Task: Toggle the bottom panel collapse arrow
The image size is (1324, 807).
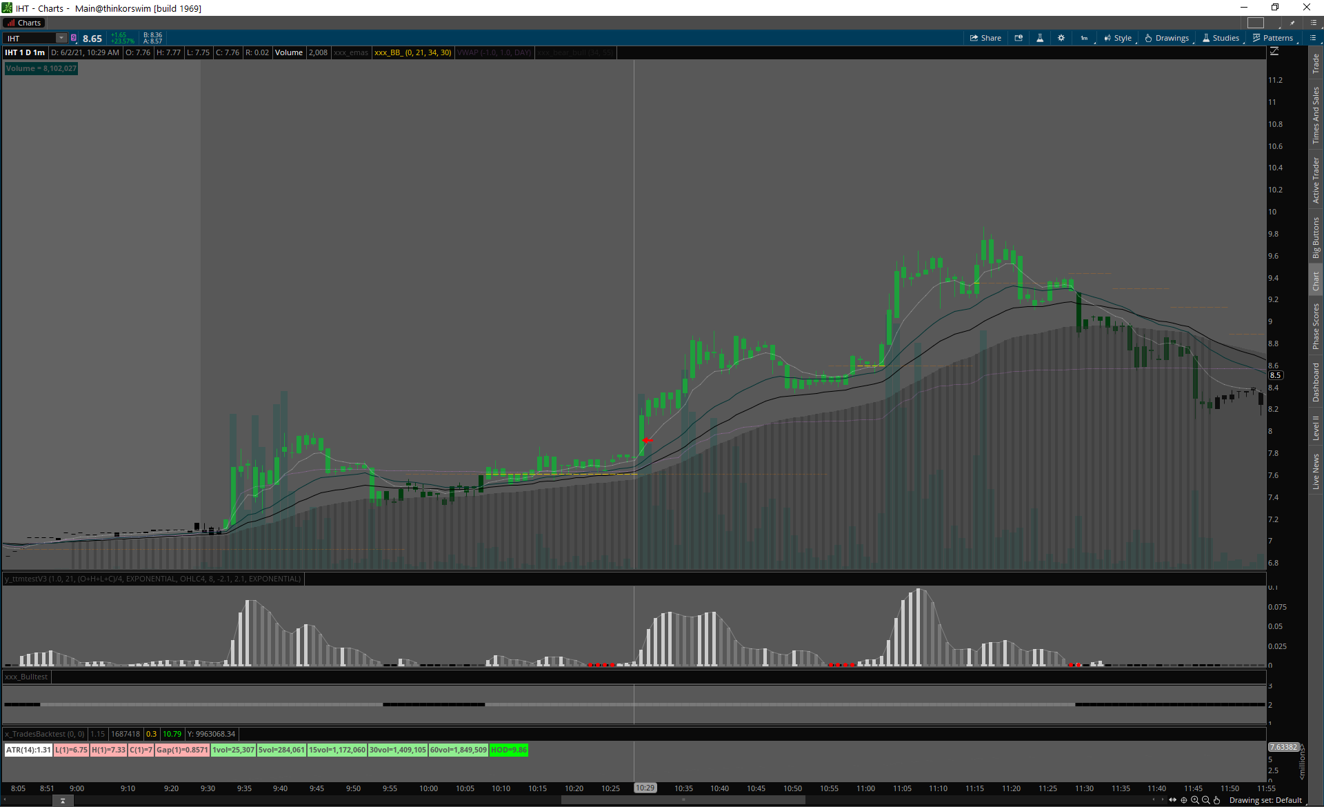Action: point(63,801)
